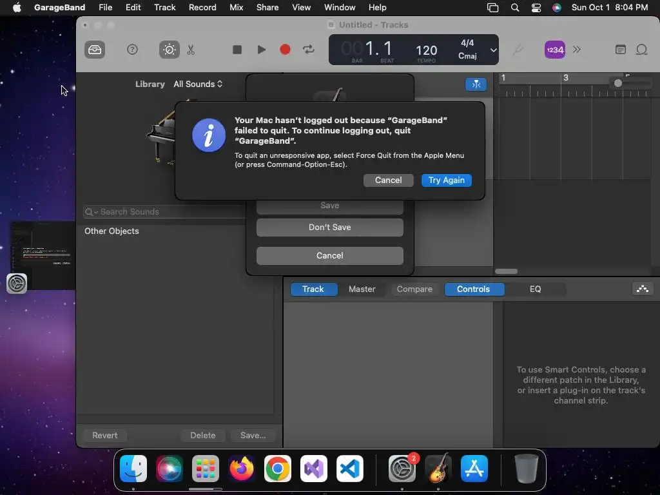Toggle the purple Count-in 1234 button
The image size is (660, 495).
pos(555,50)
